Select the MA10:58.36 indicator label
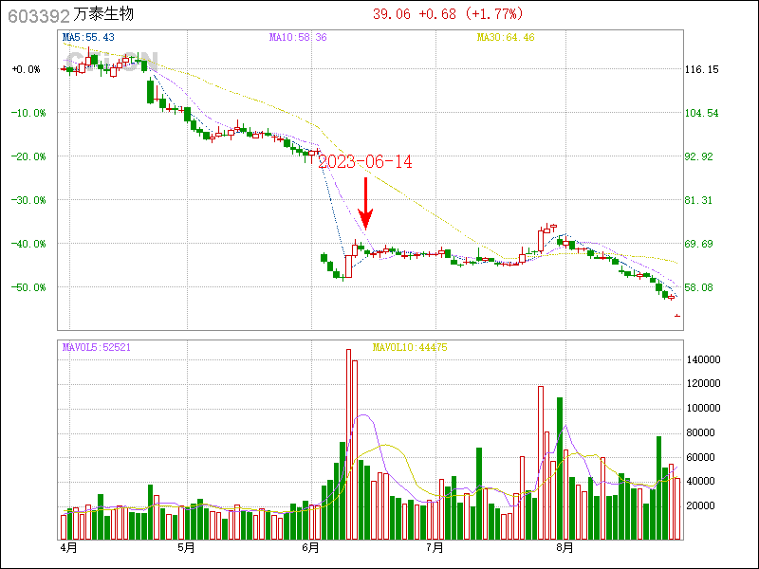The image size is (759, 569). (x=298, y=37)
